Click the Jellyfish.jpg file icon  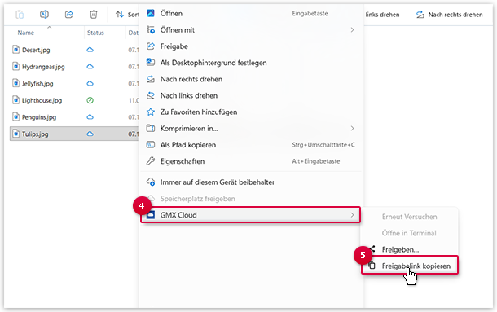[x=15, y=83]
